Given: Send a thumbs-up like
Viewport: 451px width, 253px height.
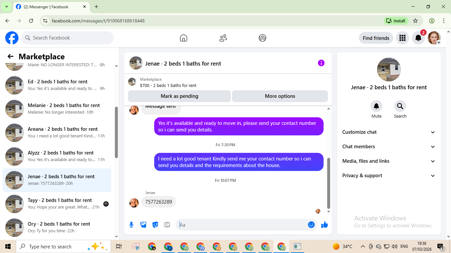Looking at the screenshot, I should point(325,225).
